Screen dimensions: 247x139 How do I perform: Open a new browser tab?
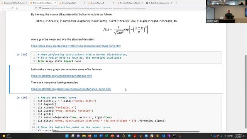pos(176,3)
